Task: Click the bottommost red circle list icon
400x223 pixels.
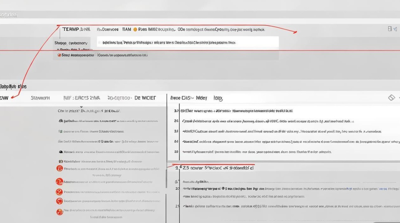Action: [x=60, y=212]
